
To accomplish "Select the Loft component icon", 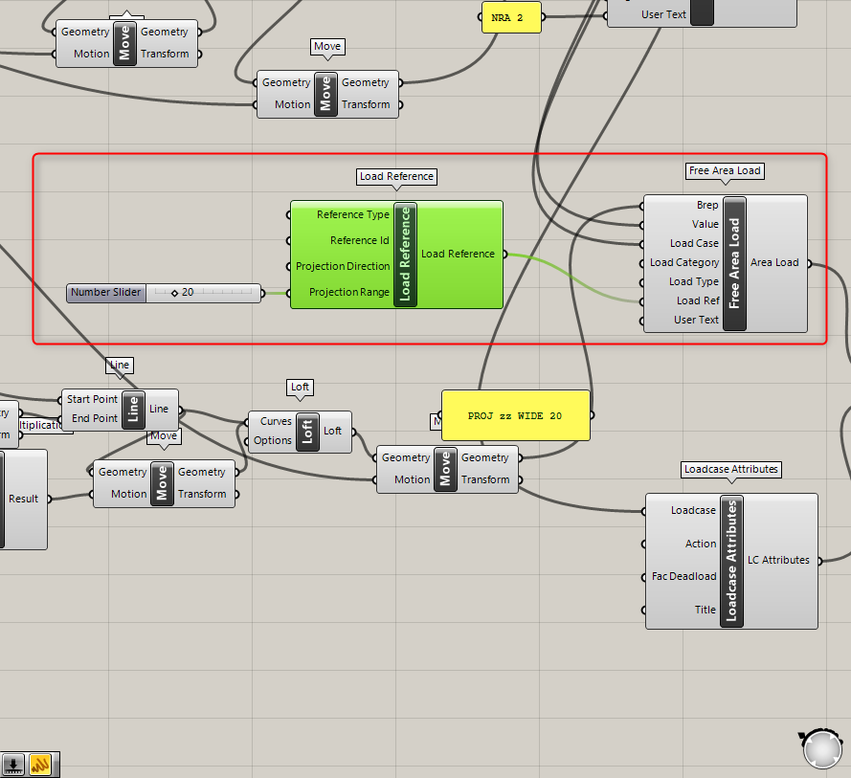I will click(x=307, y=432).
